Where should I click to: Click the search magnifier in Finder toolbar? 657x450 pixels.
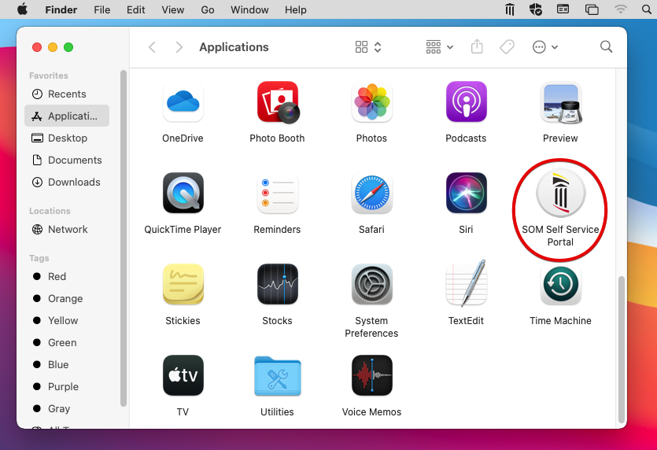click(606, 47)
